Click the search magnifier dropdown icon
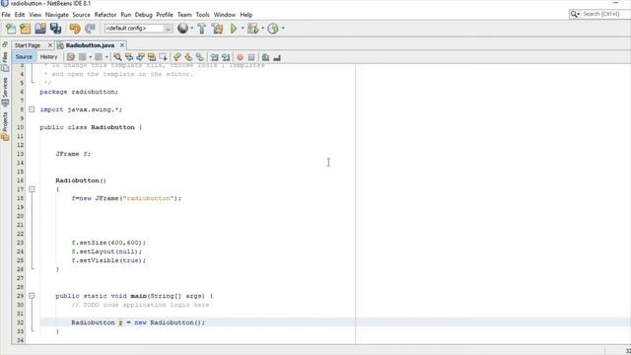 (x=575, y=14)
